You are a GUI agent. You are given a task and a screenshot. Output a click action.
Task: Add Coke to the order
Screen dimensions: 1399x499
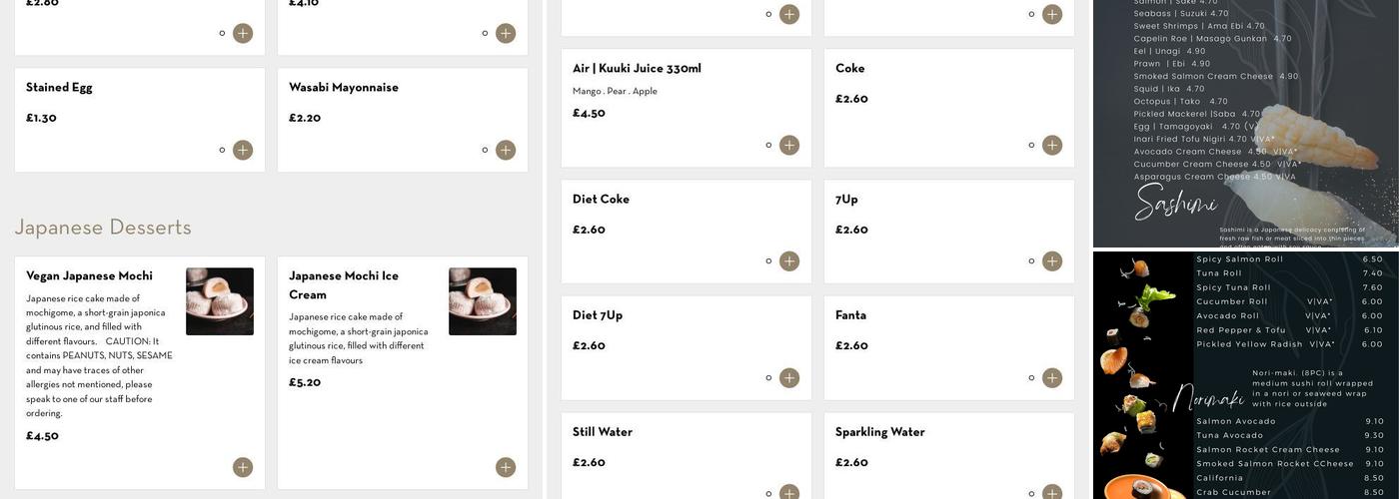pyautogui.click(x=1052, y=146)
